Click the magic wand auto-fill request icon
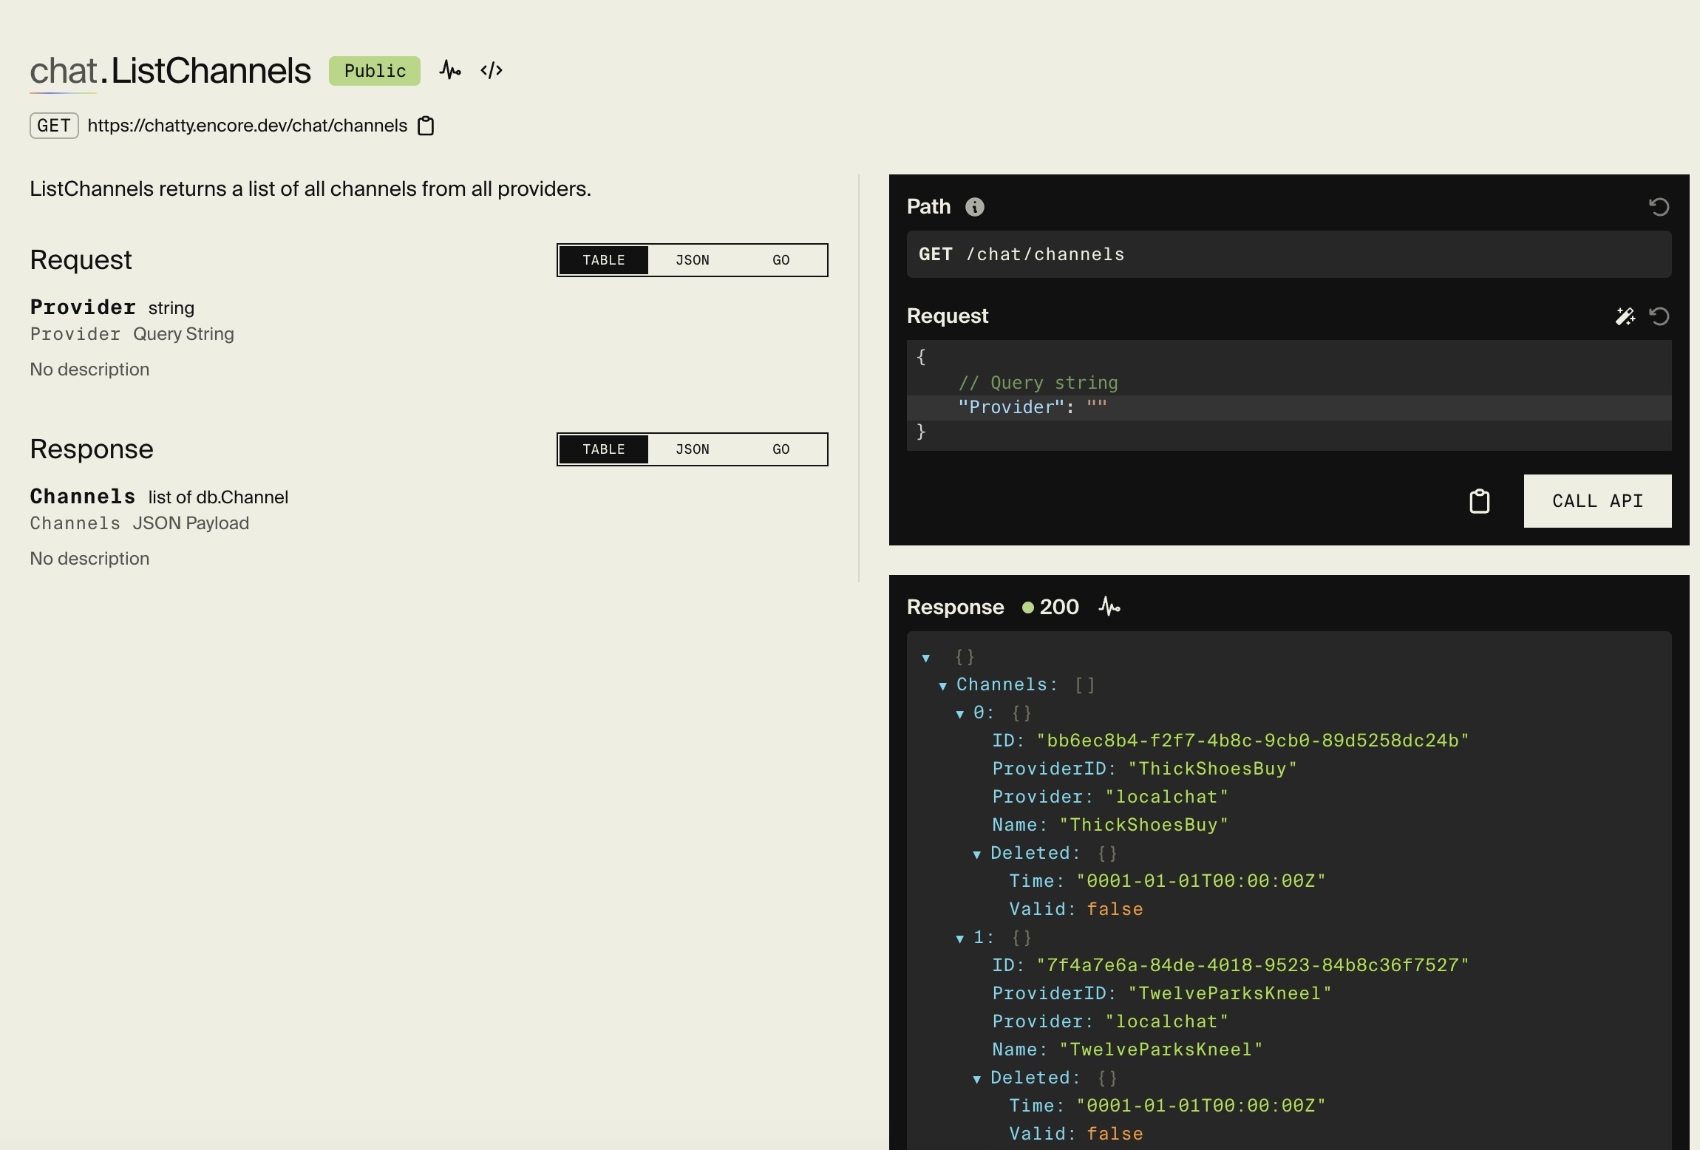This screenshot has width=1700, height=1150. (x=1625, y=316)
